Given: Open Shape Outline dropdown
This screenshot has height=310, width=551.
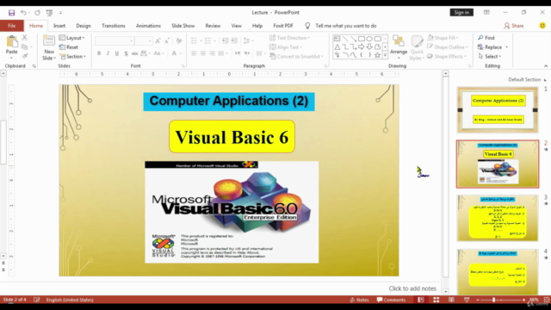Looking at the screenshot, I should (x=448, y=47).
